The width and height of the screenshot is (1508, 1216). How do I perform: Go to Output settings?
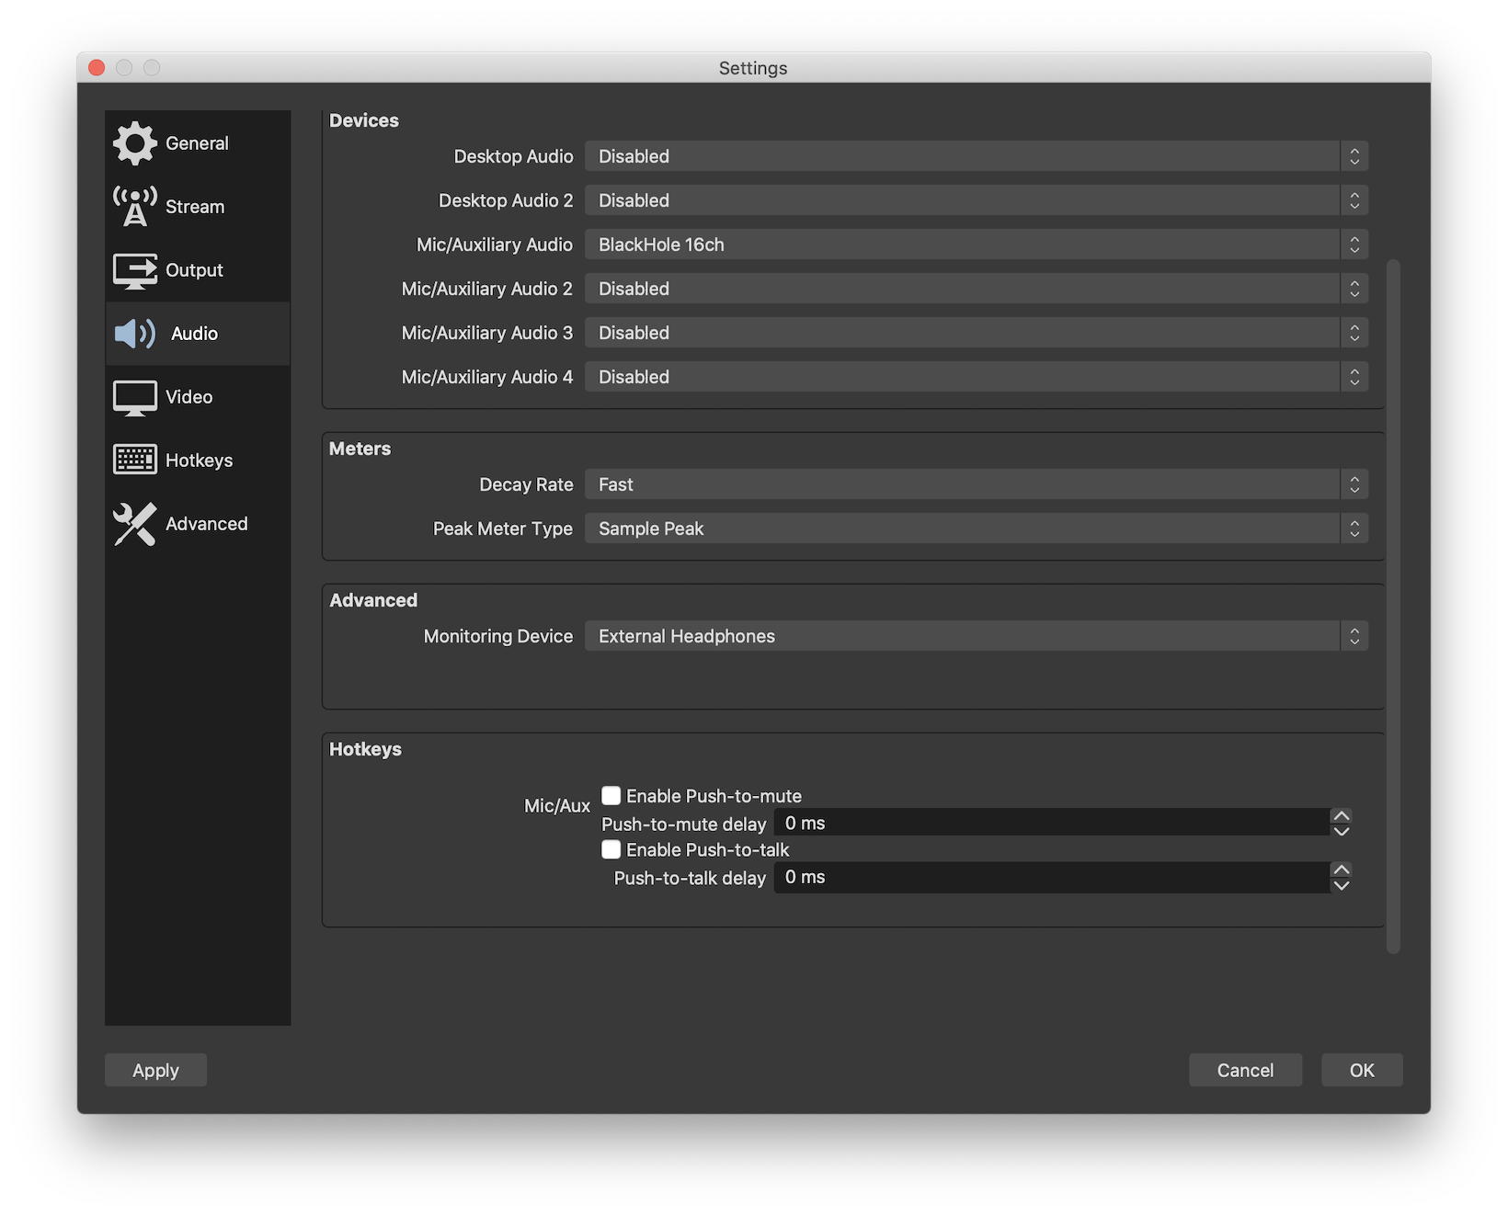198,270
